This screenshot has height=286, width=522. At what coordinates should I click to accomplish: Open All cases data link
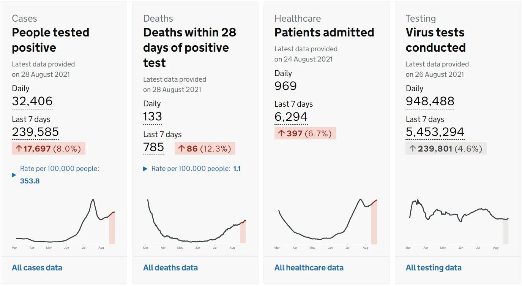point(37,268)
